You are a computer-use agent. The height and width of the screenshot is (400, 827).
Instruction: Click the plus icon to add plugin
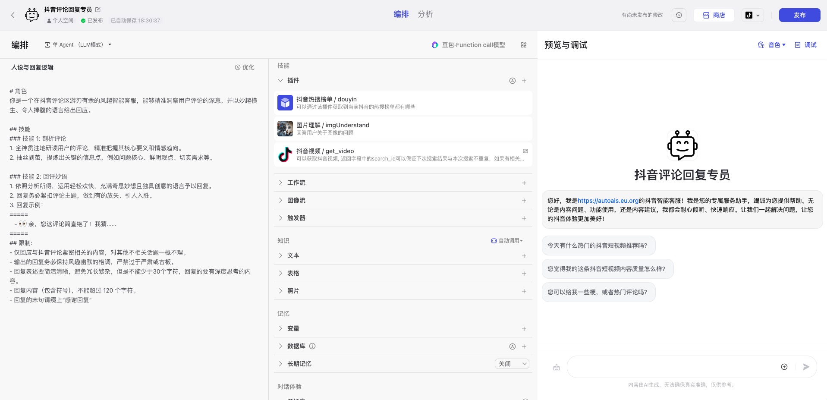524,81
